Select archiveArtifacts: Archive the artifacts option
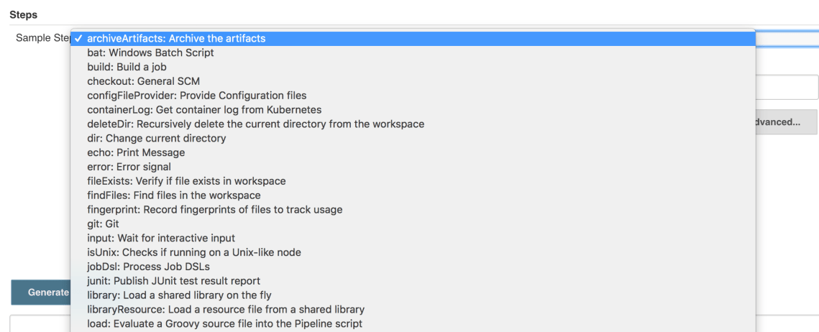This screenshot has height=332, width=819. point(176,39)
